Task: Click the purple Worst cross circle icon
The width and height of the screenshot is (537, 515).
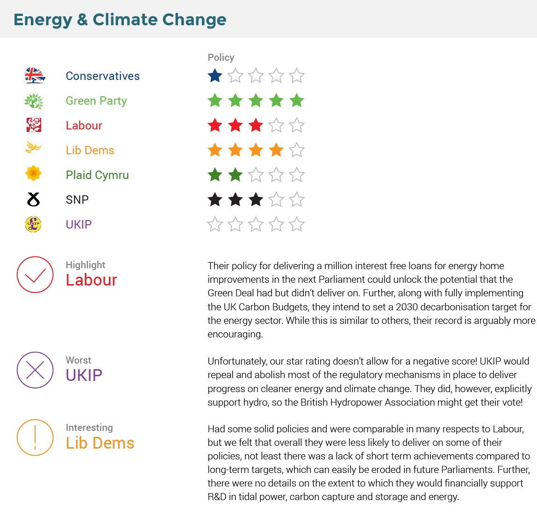Action: pyautogui.click(x=35, y=370)
